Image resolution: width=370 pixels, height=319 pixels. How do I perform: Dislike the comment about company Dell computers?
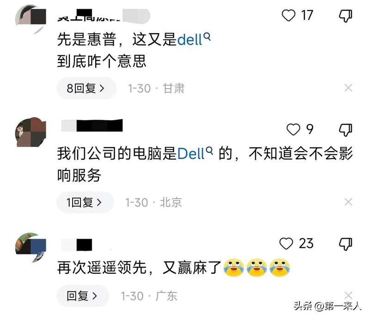pos(345,130)
